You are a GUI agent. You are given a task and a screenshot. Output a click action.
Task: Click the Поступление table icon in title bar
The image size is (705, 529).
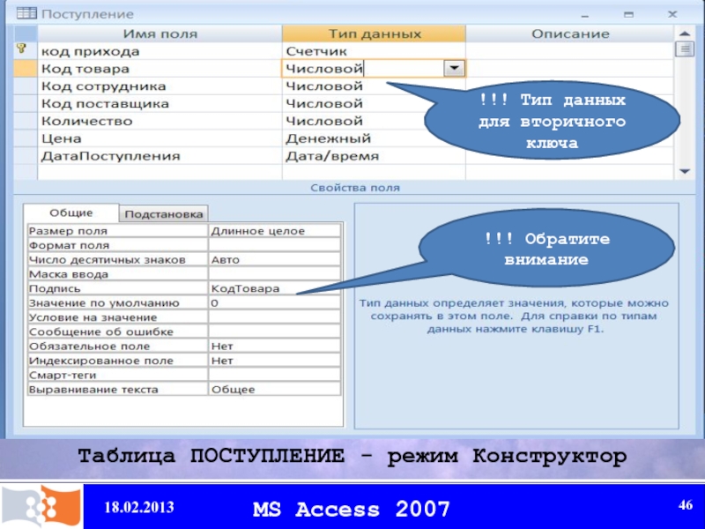point(26,13)
